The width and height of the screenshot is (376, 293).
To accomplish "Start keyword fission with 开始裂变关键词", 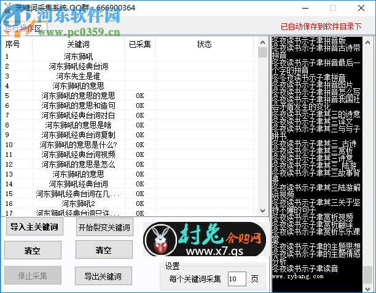I will [104, 227].
